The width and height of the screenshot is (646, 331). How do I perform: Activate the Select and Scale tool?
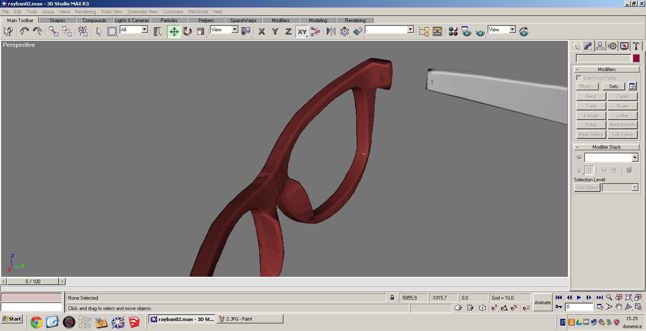[x=201, y=31]
